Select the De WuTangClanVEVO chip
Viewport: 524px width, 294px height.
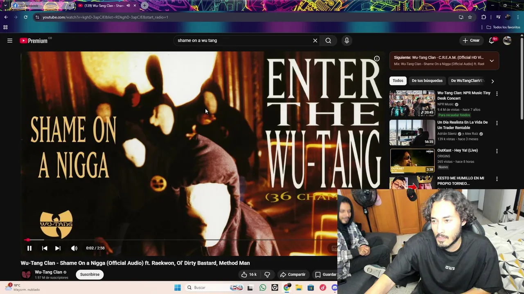468,81
